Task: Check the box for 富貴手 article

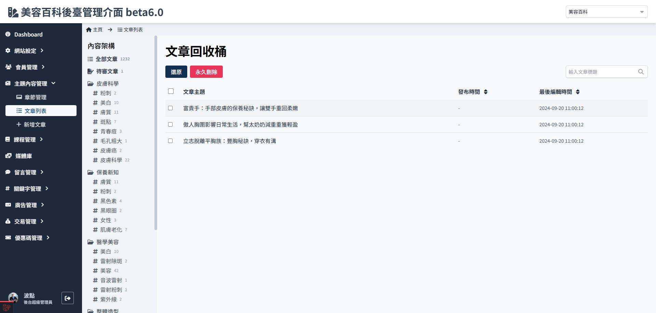Action: tap(170, 108)
